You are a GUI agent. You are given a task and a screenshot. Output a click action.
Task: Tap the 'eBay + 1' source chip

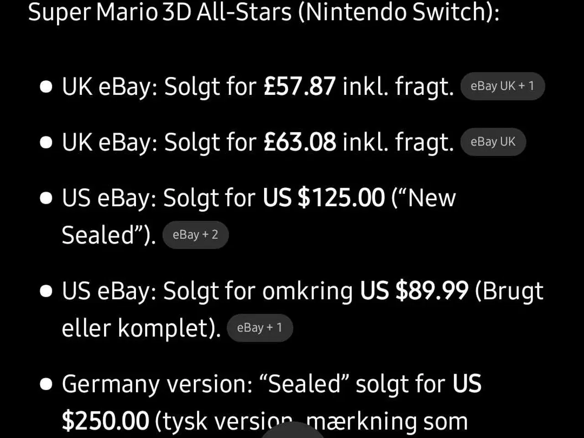pos(260,328)
